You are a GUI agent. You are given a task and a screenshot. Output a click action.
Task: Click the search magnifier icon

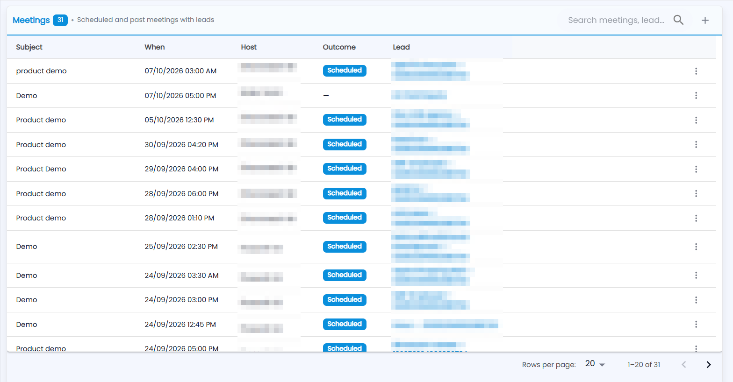tap(678, 20)
